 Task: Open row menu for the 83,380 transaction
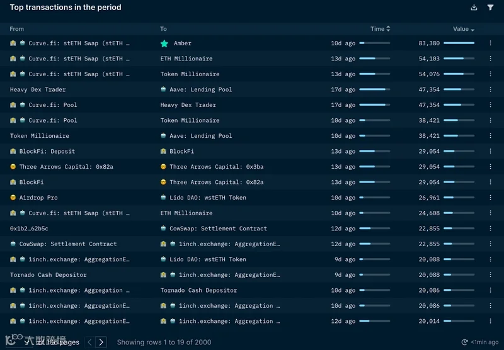490,43
